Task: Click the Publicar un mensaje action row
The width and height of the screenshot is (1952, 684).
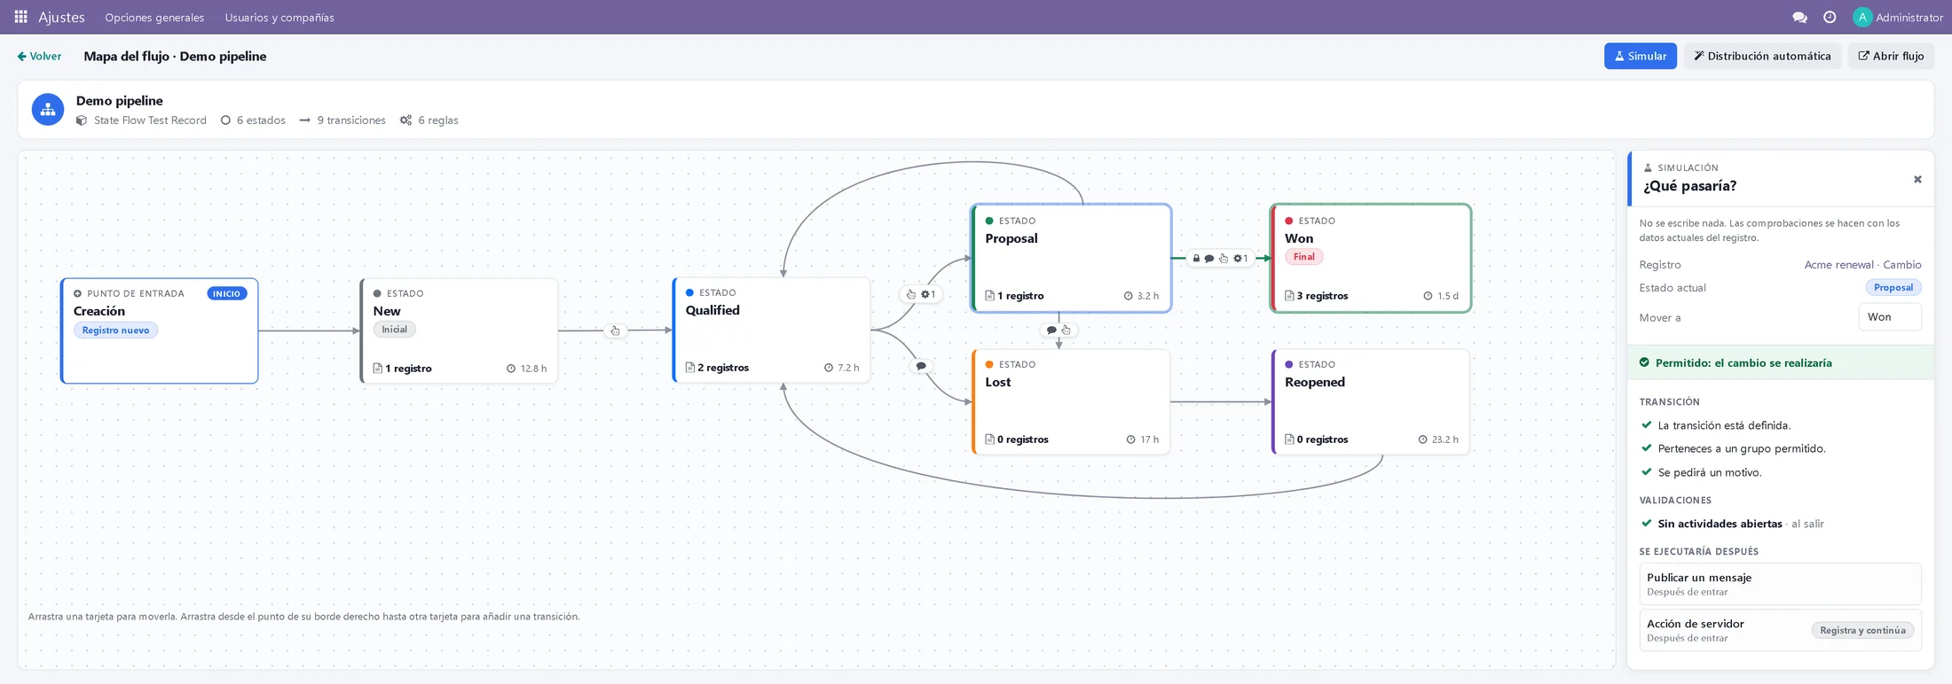Action: coord(1780,584)
